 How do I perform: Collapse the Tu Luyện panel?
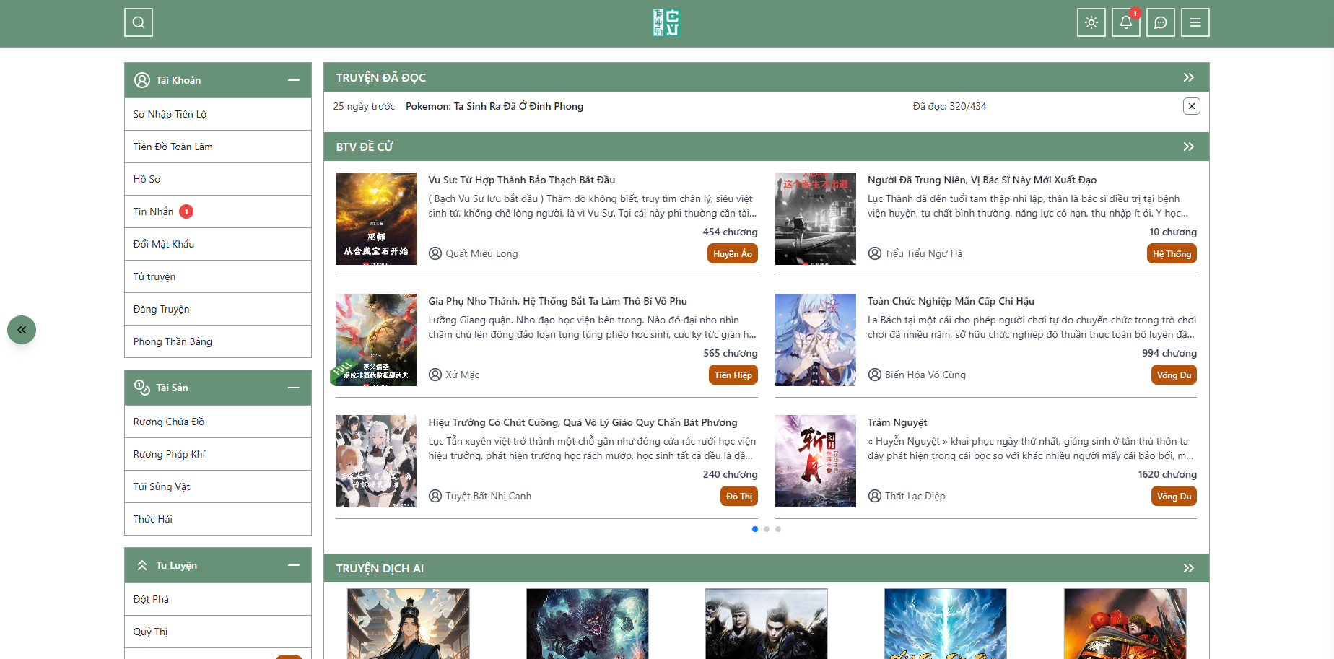click(294, 565)
